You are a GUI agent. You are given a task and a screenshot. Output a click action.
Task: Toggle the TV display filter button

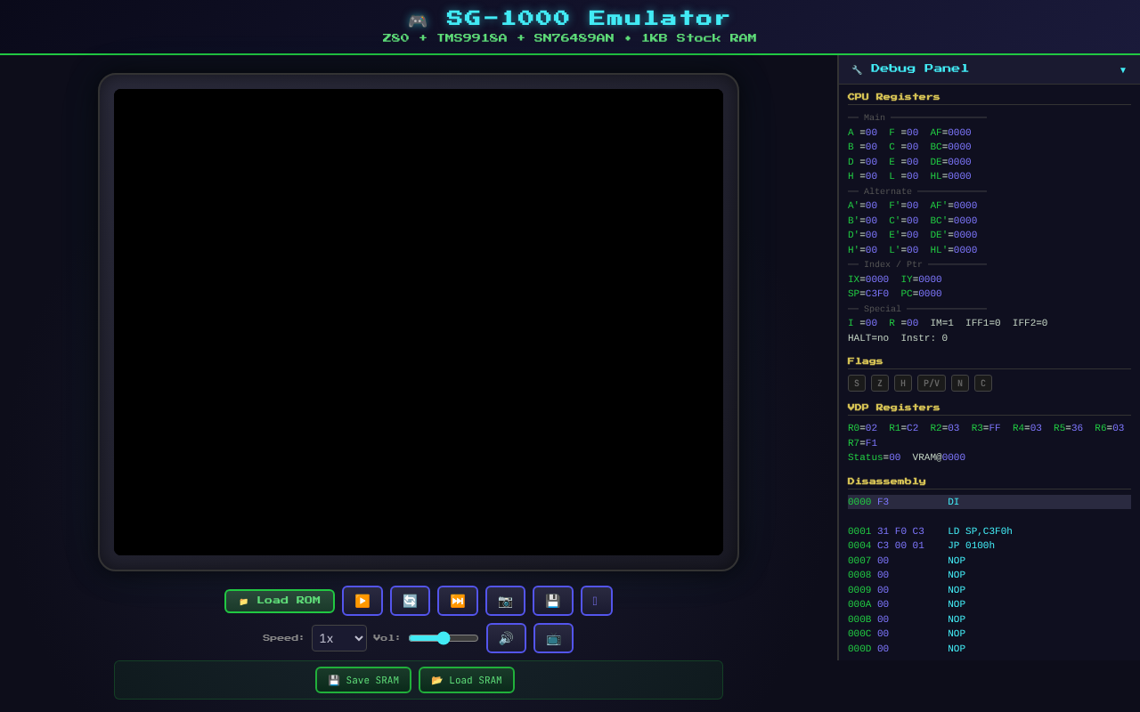coord(553,638)
